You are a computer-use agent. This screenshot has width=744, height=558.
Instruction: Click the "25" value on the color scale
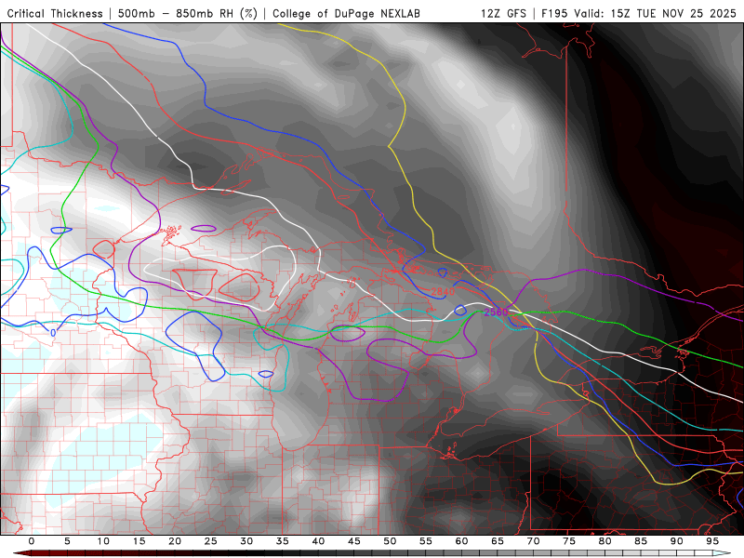pyautogui.click(x=211, y=541)
